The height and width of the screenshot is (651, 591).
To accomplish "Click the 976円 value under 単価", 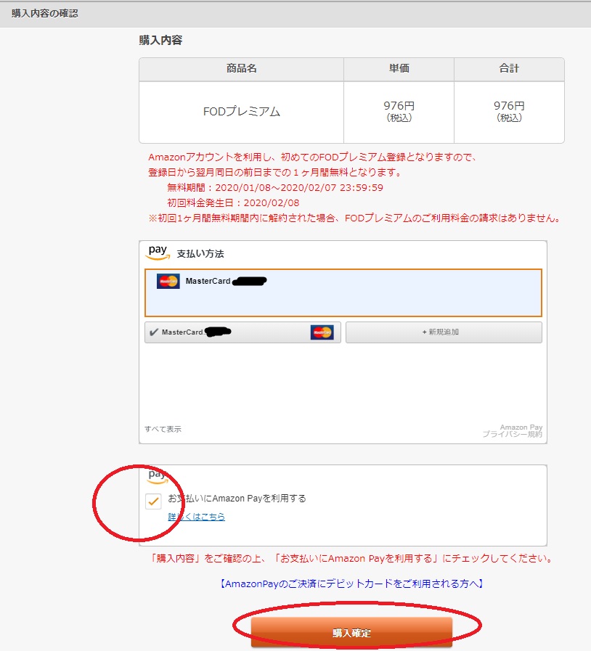I will coord(399,106).
